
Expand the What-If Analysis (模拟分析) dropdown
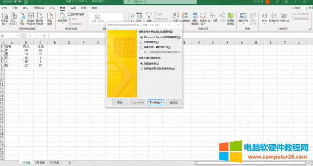coord(243,23)
